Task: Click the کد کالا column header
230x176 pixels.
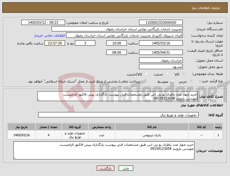Action: pos(201,127)
